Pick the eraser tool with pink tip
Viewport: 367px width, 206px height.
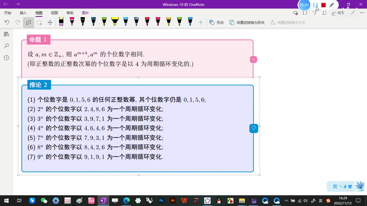(x=61, y=22)
